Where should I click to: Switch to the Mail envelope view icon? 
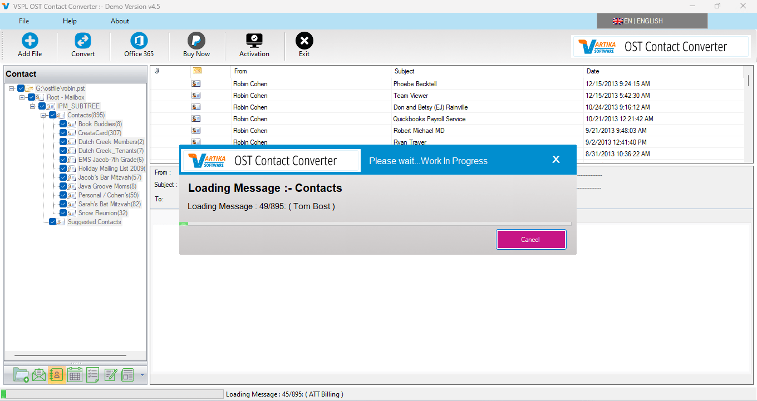point(39,375)
